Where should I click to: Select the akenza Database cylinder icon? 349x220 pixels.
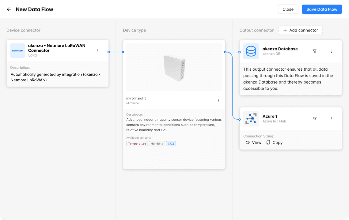[251, 51]
